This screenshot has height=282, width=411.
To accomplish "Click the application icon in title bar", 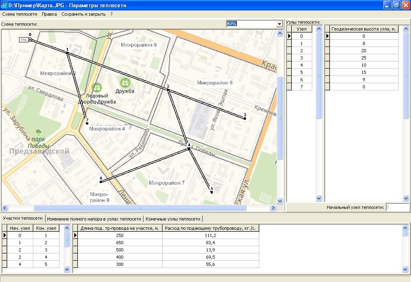I will tap(4, 5).
